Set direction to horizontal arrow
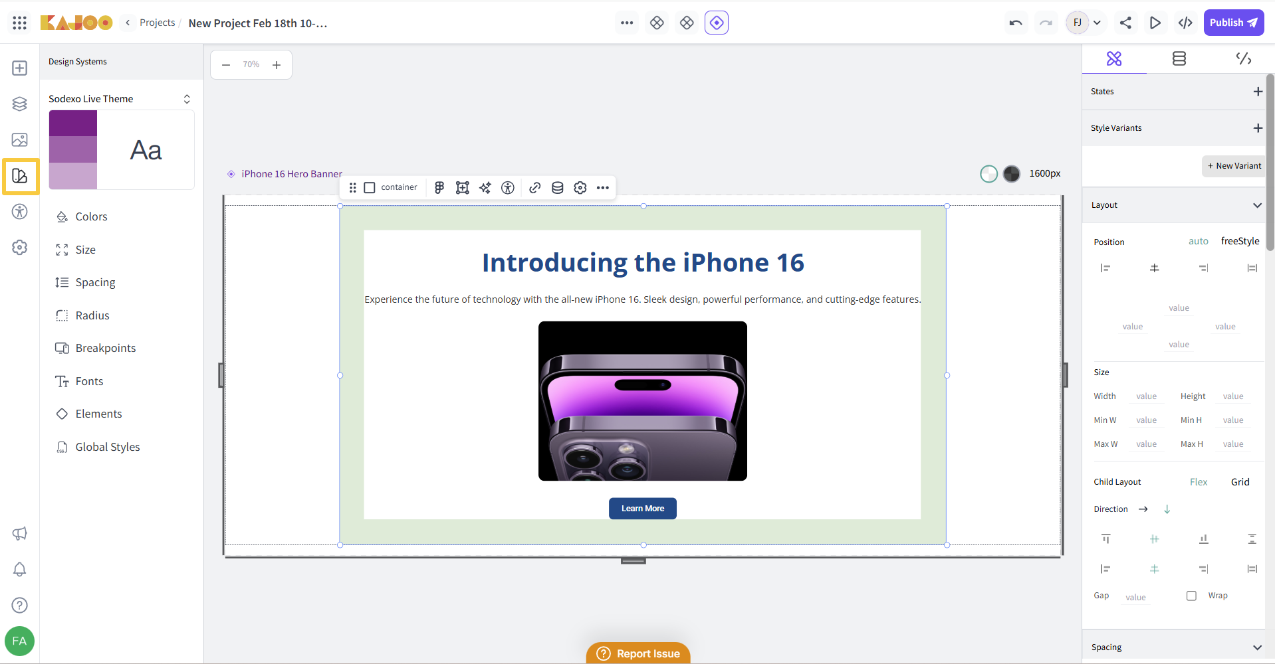Image resolution: width=1275 pixels, height=664 pixels. coord(1143,509)
